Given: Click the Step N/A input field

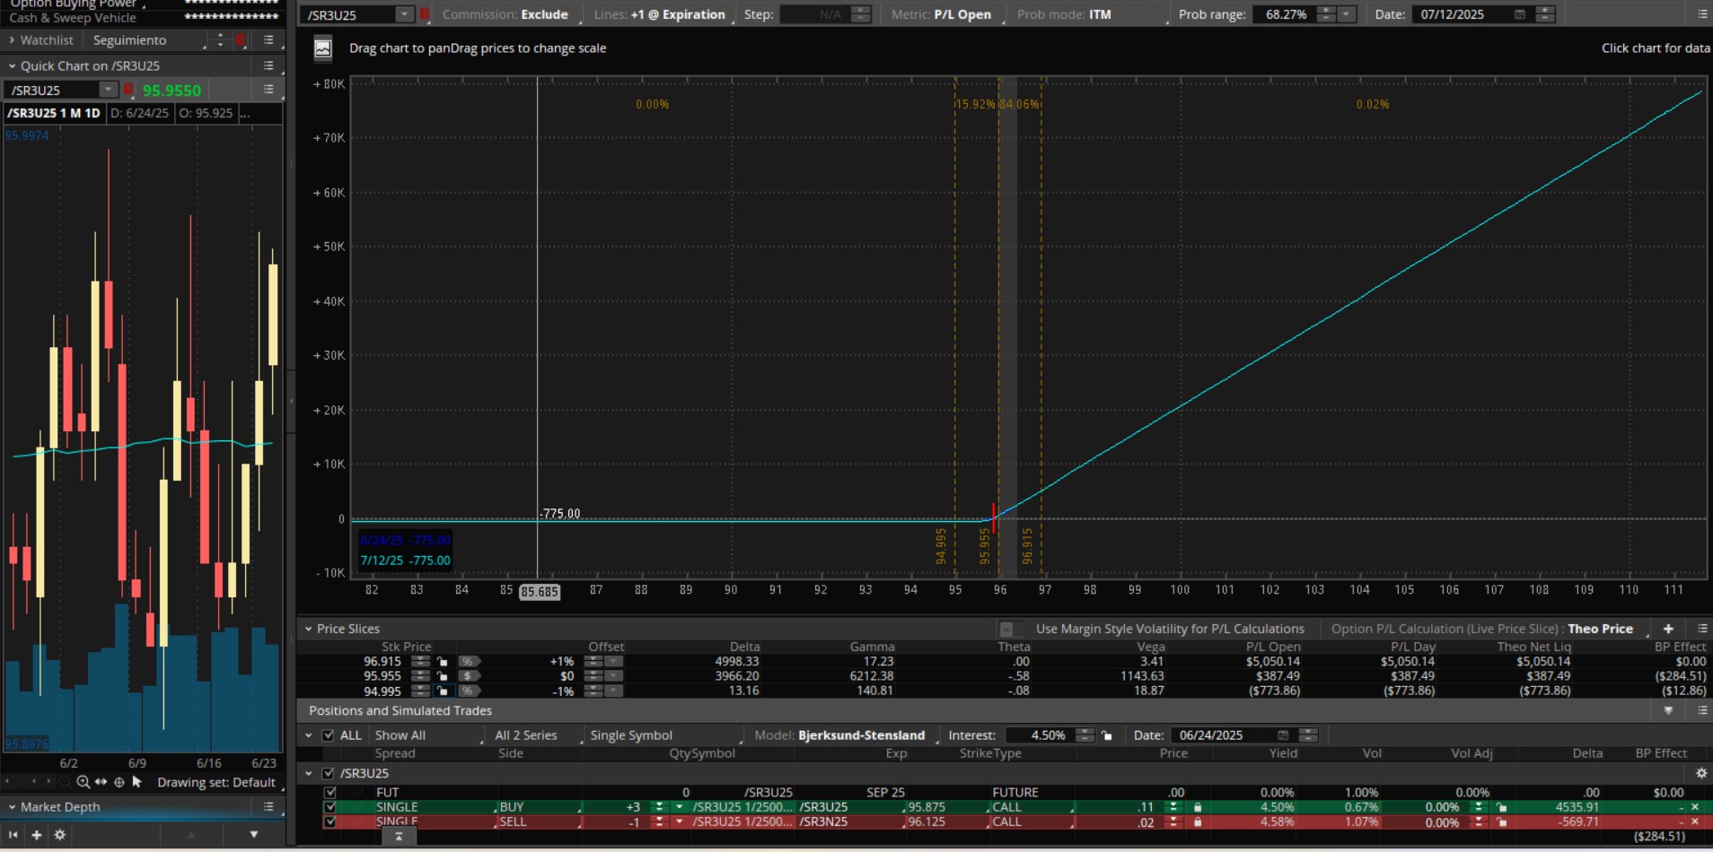Looking at the screenshot, I should point(814,14).
